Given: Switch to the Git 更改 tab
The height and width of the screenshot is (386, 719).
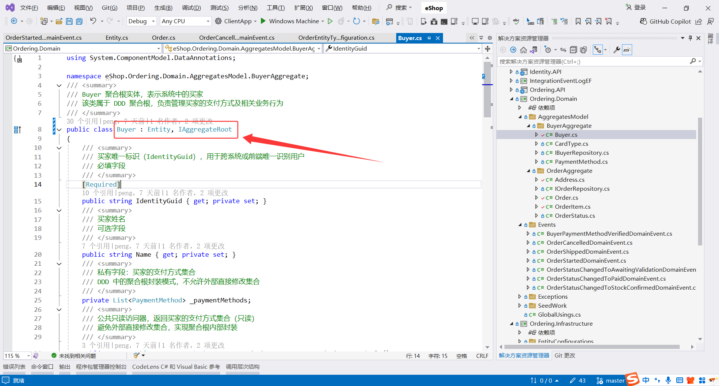Looking at the screenshot, I should (565, 356).
